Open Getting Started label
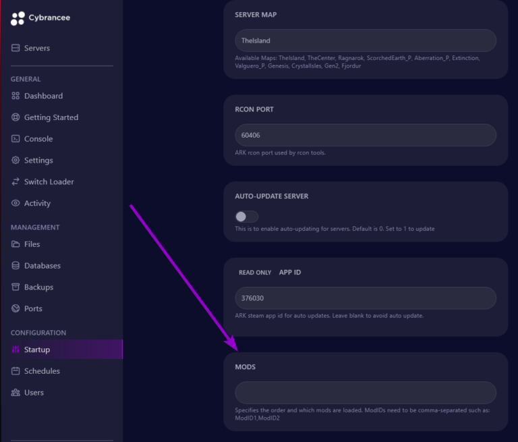518x442 pixels. 51,117
